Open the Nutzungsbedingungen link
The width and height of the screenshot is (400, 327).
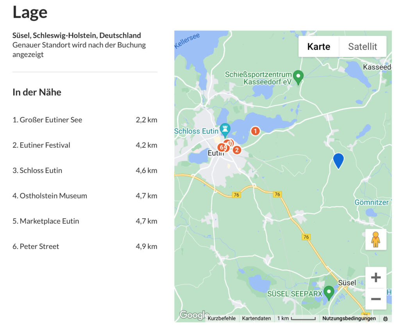coord(349,318)
